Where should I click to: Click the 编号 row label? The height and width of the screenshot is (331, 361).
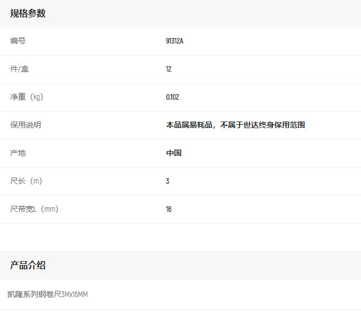(18, 41)
